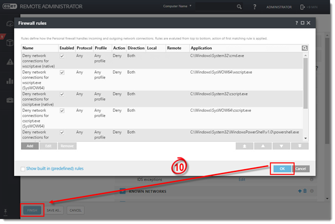Click ADMINISTRATOR in the top bar
The height and width of the screenshot is (224, 335).
pyautogui.click(x=279, y=7)
